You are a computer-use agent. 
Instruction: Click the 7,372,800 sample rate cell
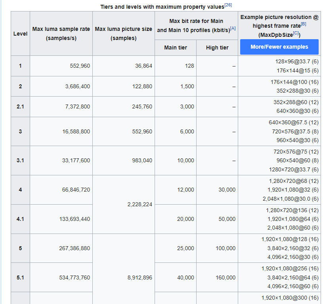61,106
